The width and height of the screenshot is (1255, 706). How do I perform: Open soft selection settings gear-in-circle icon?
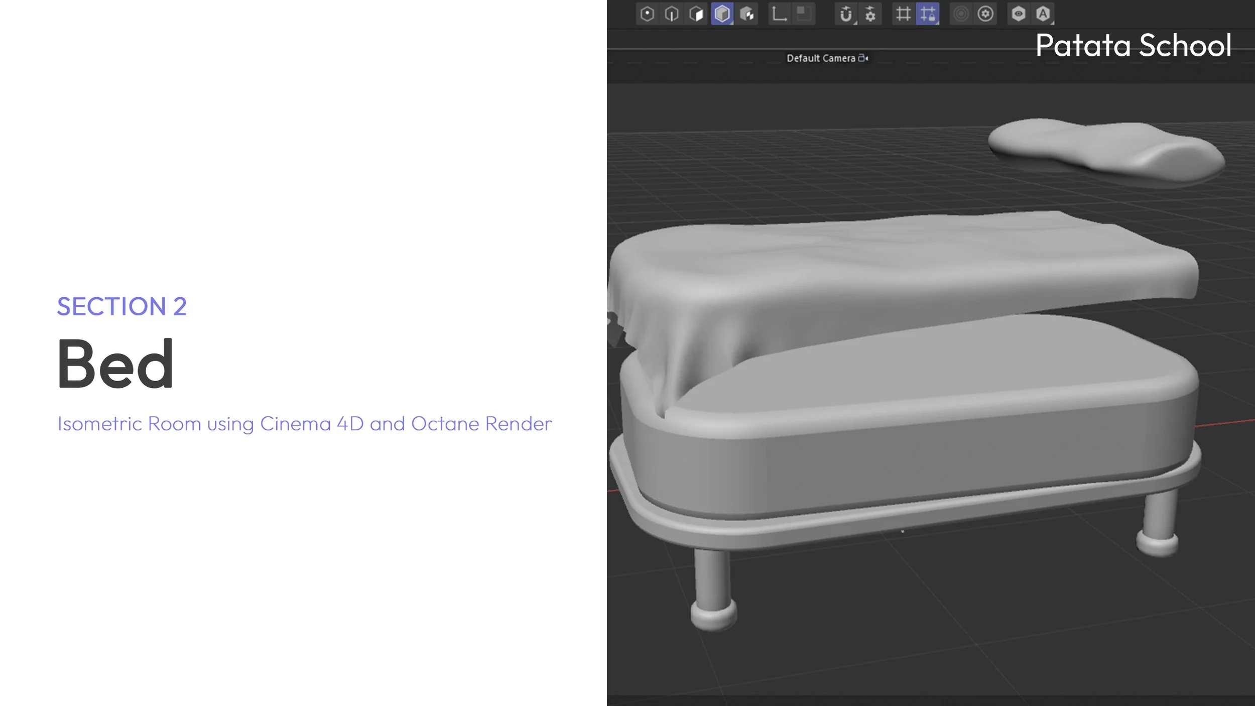coord(985,14)
